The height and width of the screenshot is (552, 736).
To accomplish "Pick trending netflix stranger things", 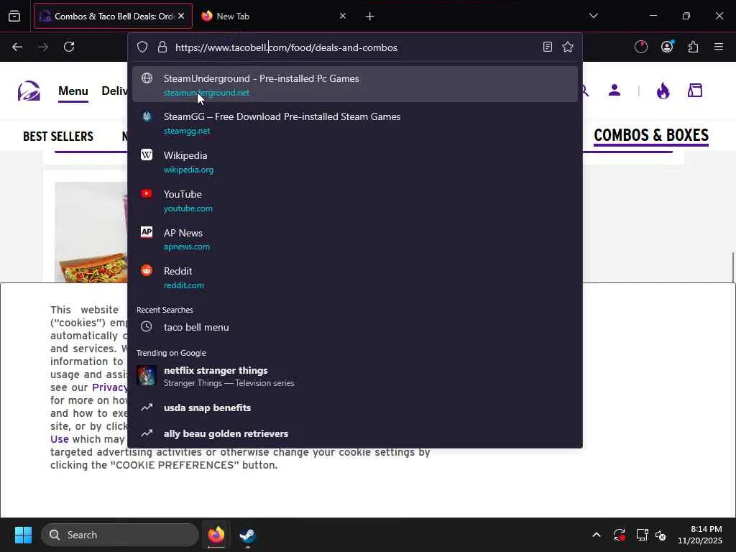I will (355, 376).
